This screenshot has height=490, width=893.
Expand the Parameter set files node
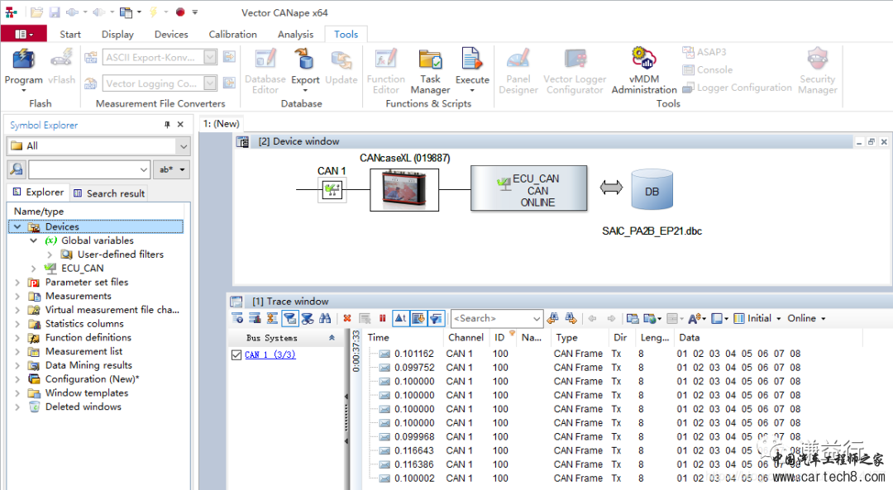coord(17,283)
